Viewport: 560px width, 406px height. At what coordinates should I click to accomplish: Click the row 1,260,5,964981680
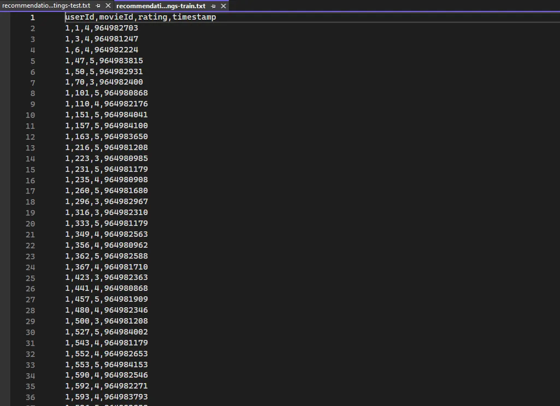(x=107, y=191)
